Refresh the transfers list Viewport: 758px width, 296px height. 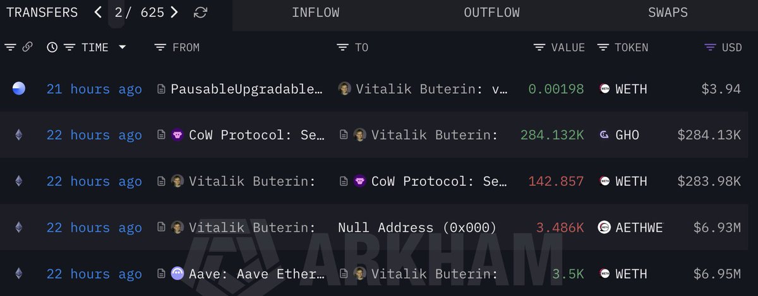[200, 13]
